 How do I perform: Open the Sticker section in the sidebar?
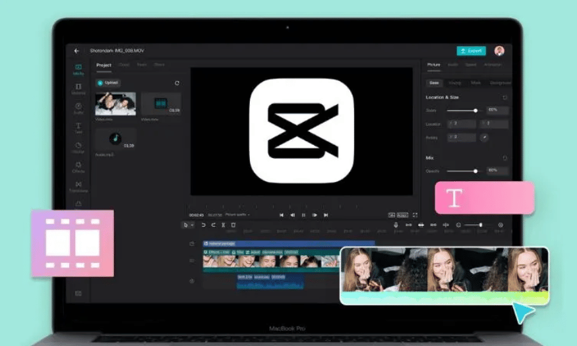pyautogui.click(x=78, y=148)
